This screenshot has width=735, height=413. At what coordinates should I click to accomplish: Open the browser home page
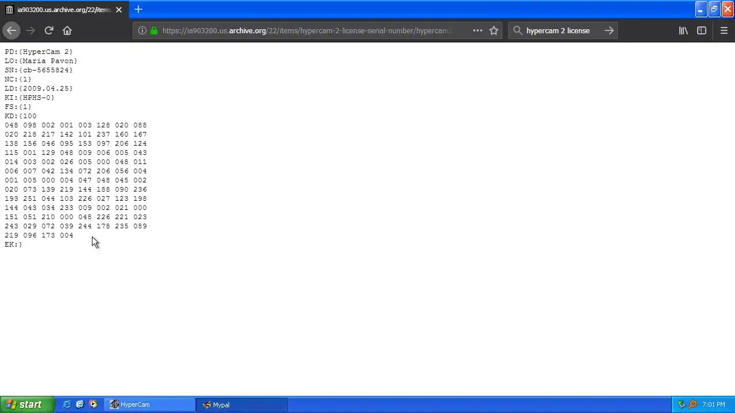coord(67,30)
